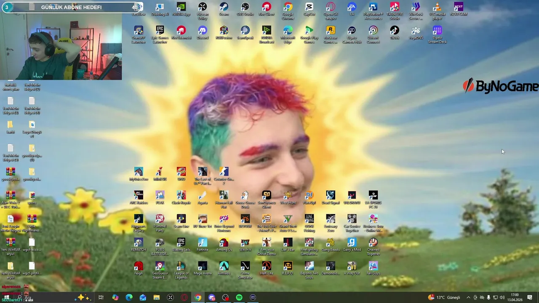Viewport: 539px width, 303px height.
Task: Open Chrome from the taskbar
Action: pyautogui.click(x=197, y=298)
